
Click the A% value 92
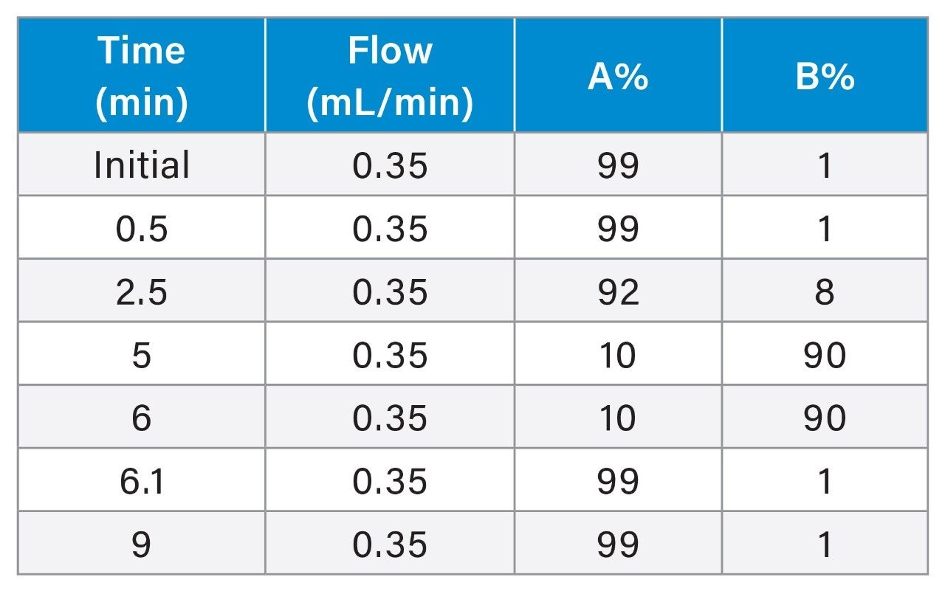coord(618,291)
